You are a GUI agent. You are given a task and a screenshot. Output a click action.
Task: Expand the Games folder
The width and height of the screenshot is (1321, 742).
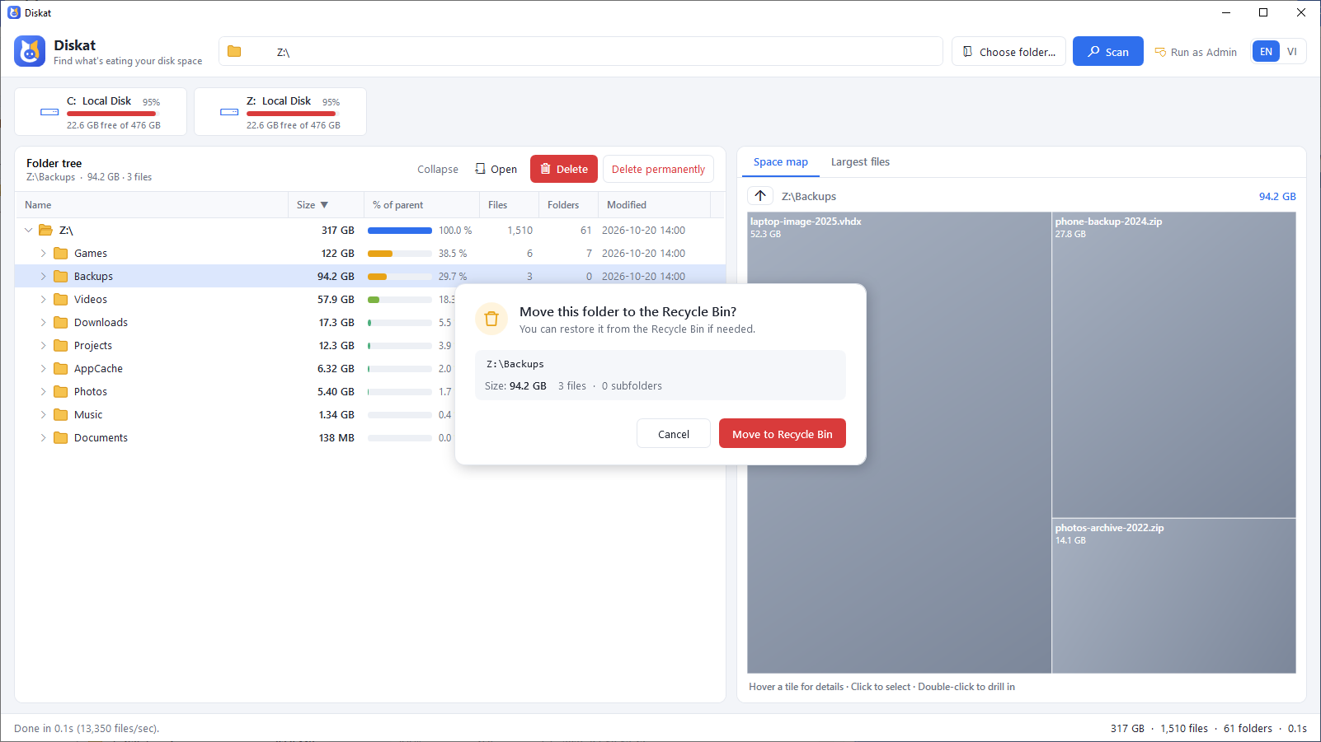point(43,253)
